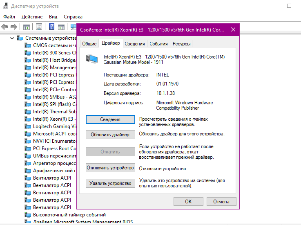Click the Отключить устройство button

click(110, 168)
